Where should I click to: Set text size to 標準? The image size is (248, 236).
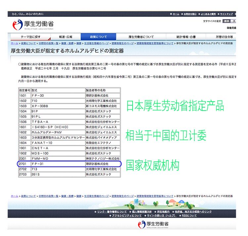(x=227, y=21)
